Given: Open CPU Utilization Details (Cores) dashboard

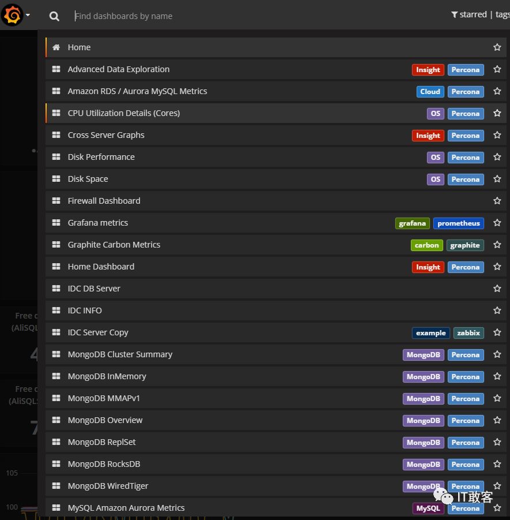Looking at the screenshot, I should coord(124,113).
